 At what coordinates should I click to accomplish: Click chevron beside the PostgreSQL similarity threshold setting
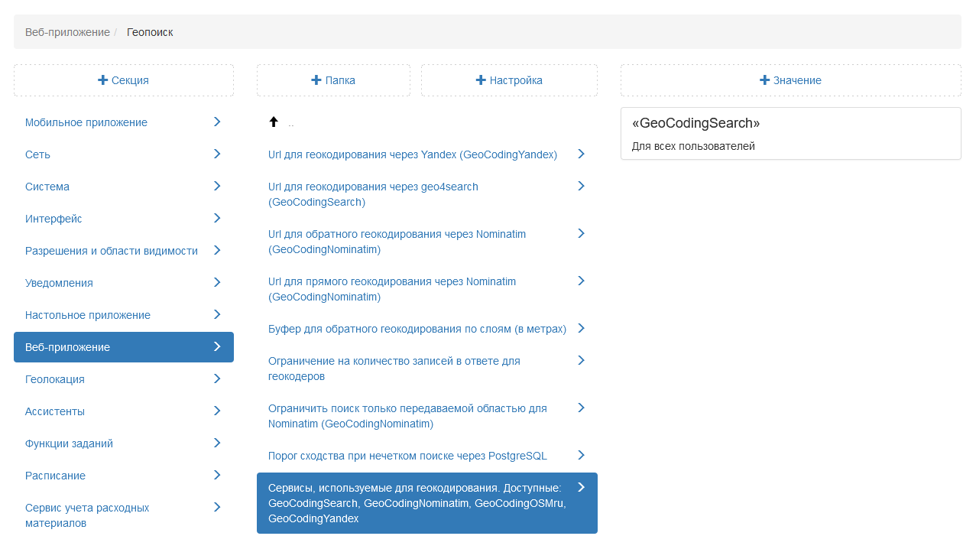581,455
